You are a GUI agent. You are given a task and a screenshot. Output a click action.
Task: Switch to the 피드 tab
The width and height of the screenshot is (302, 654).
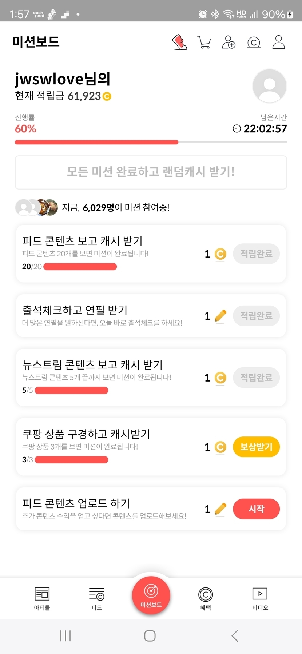tap(96, 598)
